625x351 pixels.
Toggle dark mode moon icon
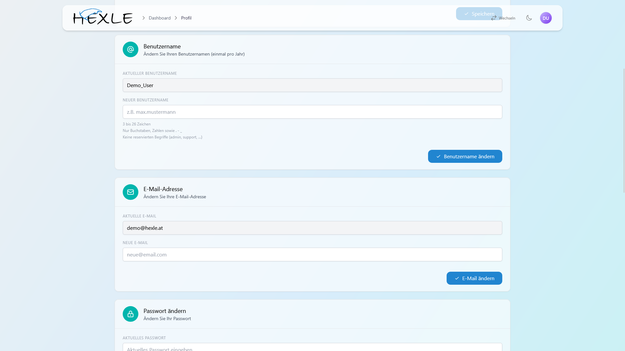pyautogui.click(x=529, y=18)
